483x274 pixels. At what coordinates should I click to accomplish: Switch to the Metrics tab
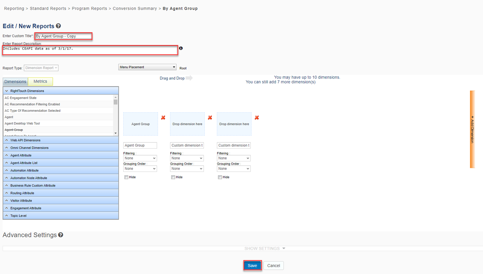point(40,81)
